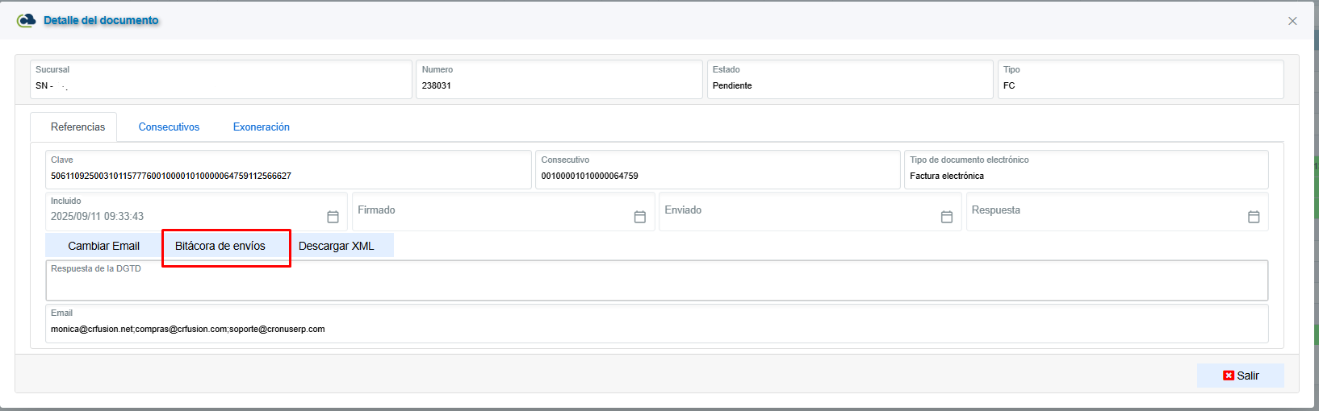1319x411 pixels.
Task: Click the Email addresses field
Action: point(655,329)
